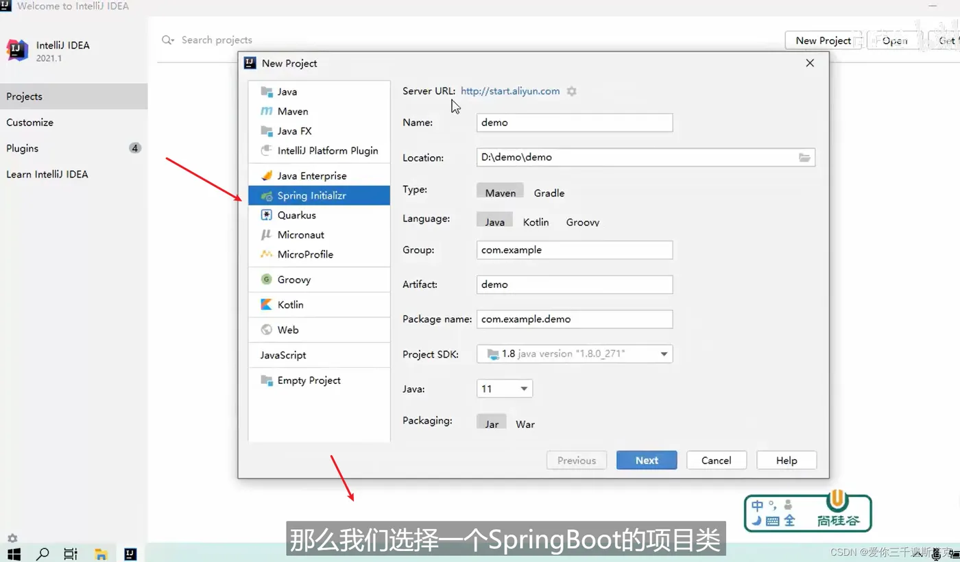Open the Project SDK dropdown

coord(575,354)
